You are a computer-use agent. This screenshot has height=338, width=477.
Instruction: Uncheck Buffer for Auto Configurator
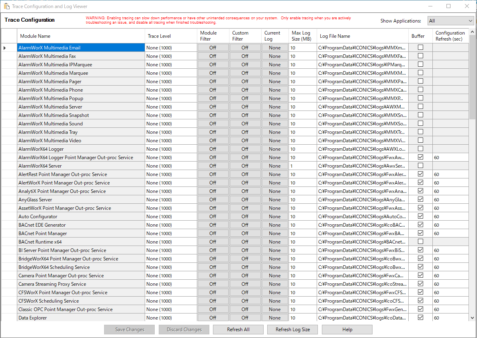click(420, 216)
